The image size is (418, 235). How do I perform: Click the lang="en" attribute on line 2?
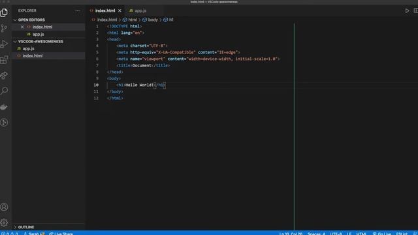131,33
